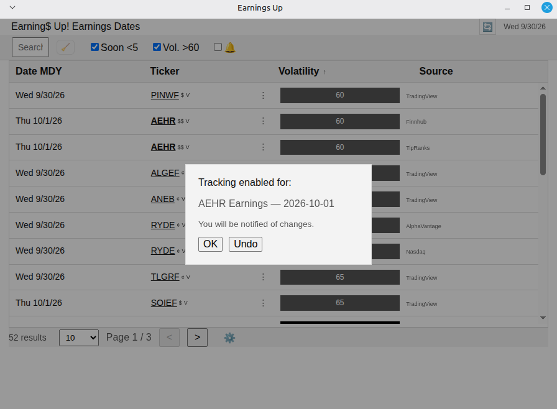Open three-dot menu for SOIEF row
Viewport: 557px width, 409px height.
263,303
